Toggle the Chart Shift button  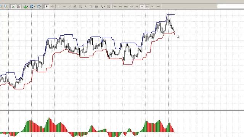18,6
